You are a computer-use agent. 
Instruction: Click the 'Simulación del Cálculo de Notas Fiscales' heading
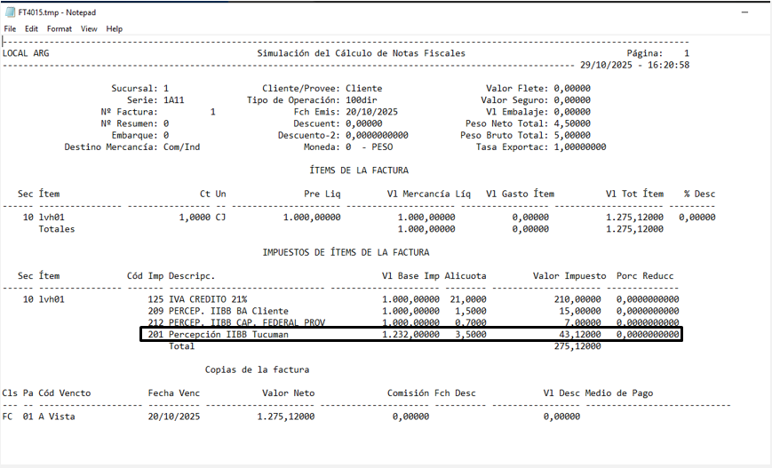tap(361, 53)
